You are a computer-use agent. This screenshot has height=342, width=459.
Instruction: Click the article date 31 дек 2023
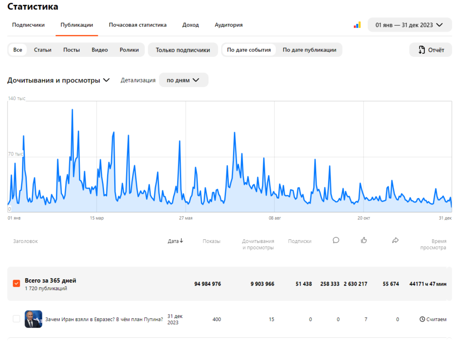pyautogui.click(x=175, y=319)
